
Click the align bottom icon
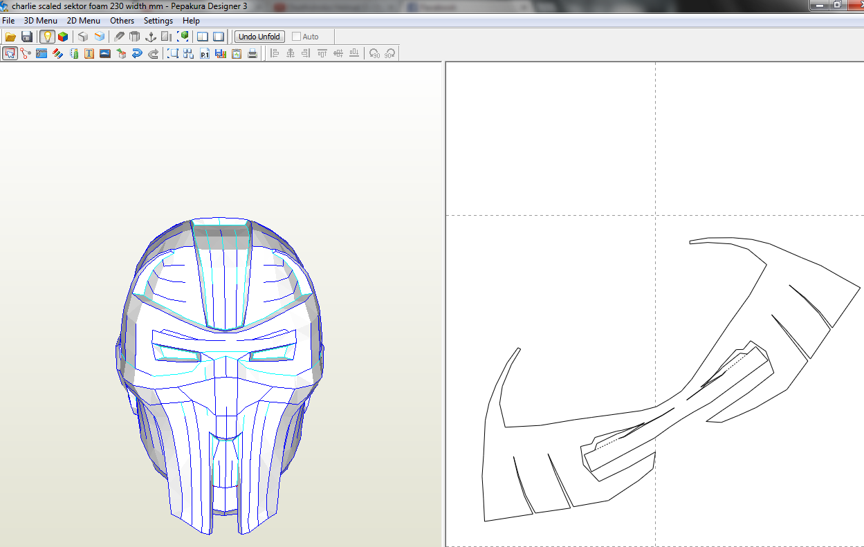tap(354, 53)
